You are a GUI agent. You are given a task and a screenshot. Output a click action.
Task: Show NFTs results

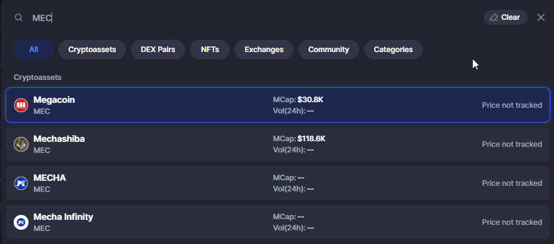[210, 50]
